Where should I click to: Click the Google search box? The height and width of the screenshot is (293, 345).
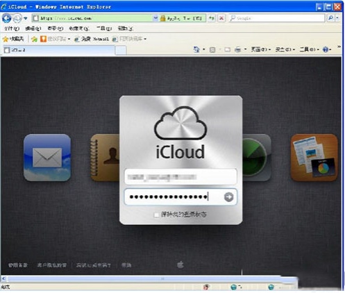[x=277, y=18]
